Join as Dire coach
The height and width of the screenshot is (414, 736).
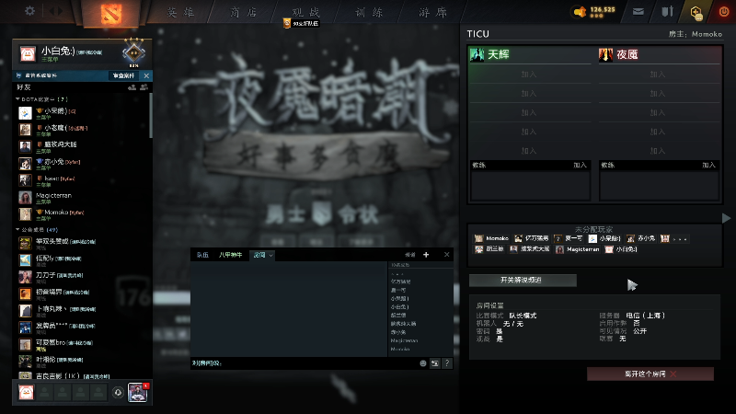click(x=708, y=166)
